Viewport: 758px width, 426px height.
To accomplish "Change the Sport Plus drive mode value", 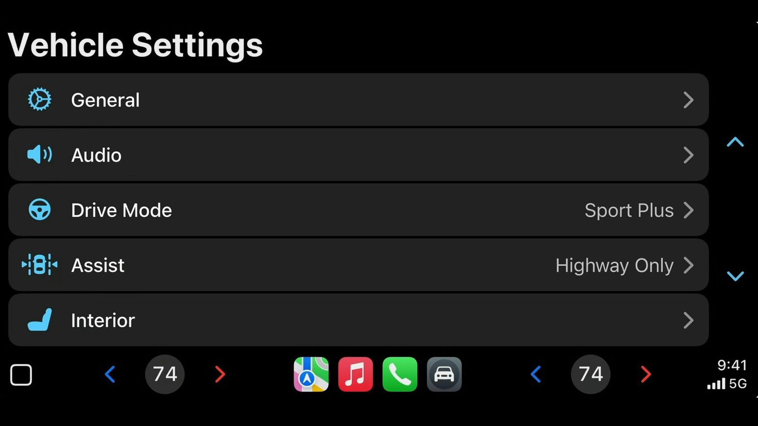I will point(629,210).
